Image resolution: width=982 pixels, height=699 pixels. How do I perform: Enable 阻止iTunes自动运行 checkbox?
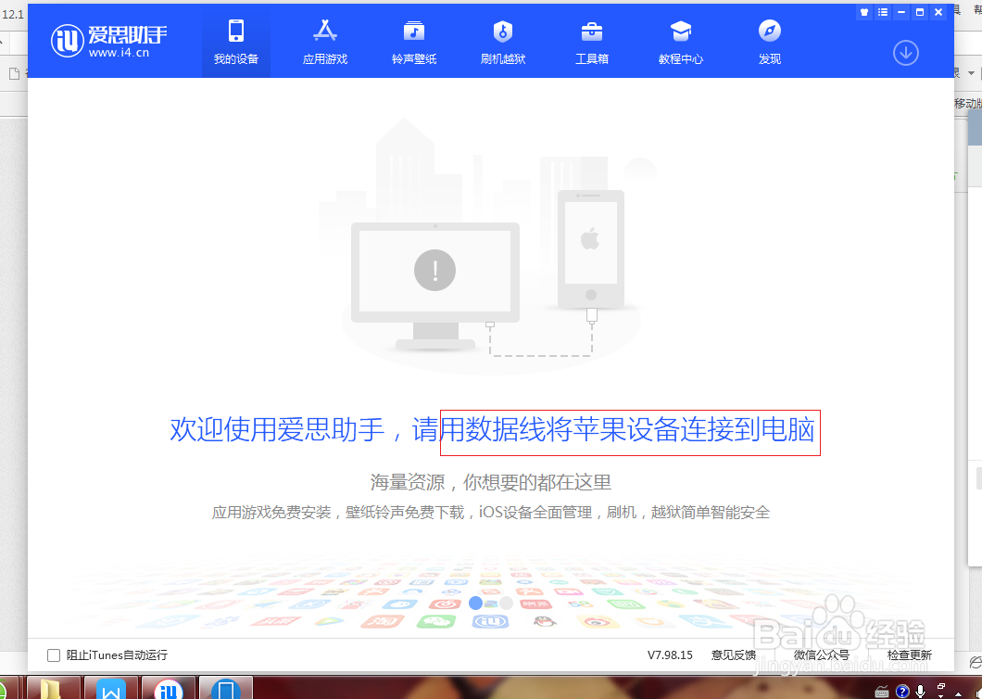[x=54, y=655]
